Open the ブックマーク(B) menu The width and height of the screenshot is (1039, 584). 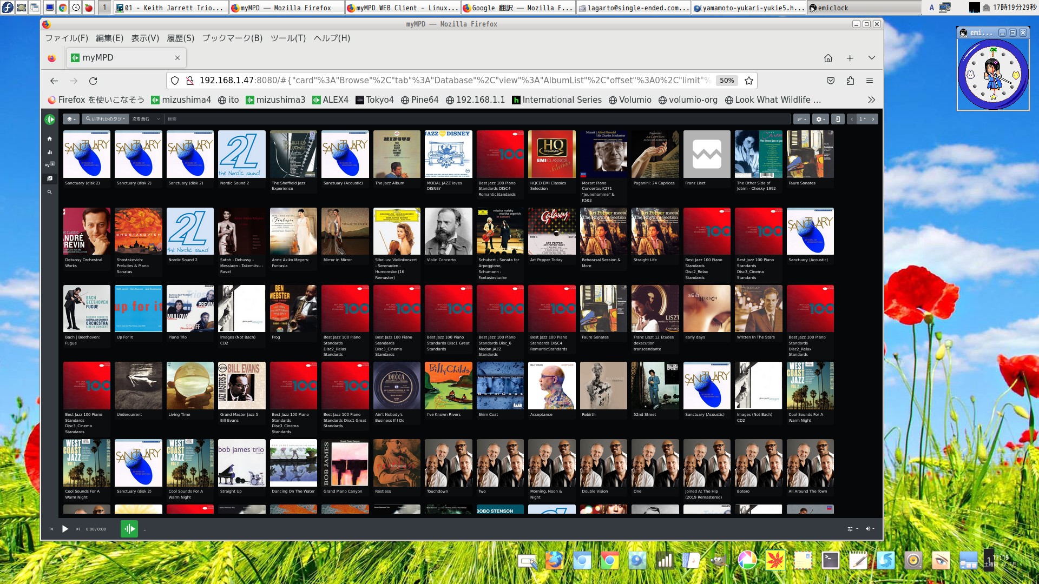(x=232, y=38)
